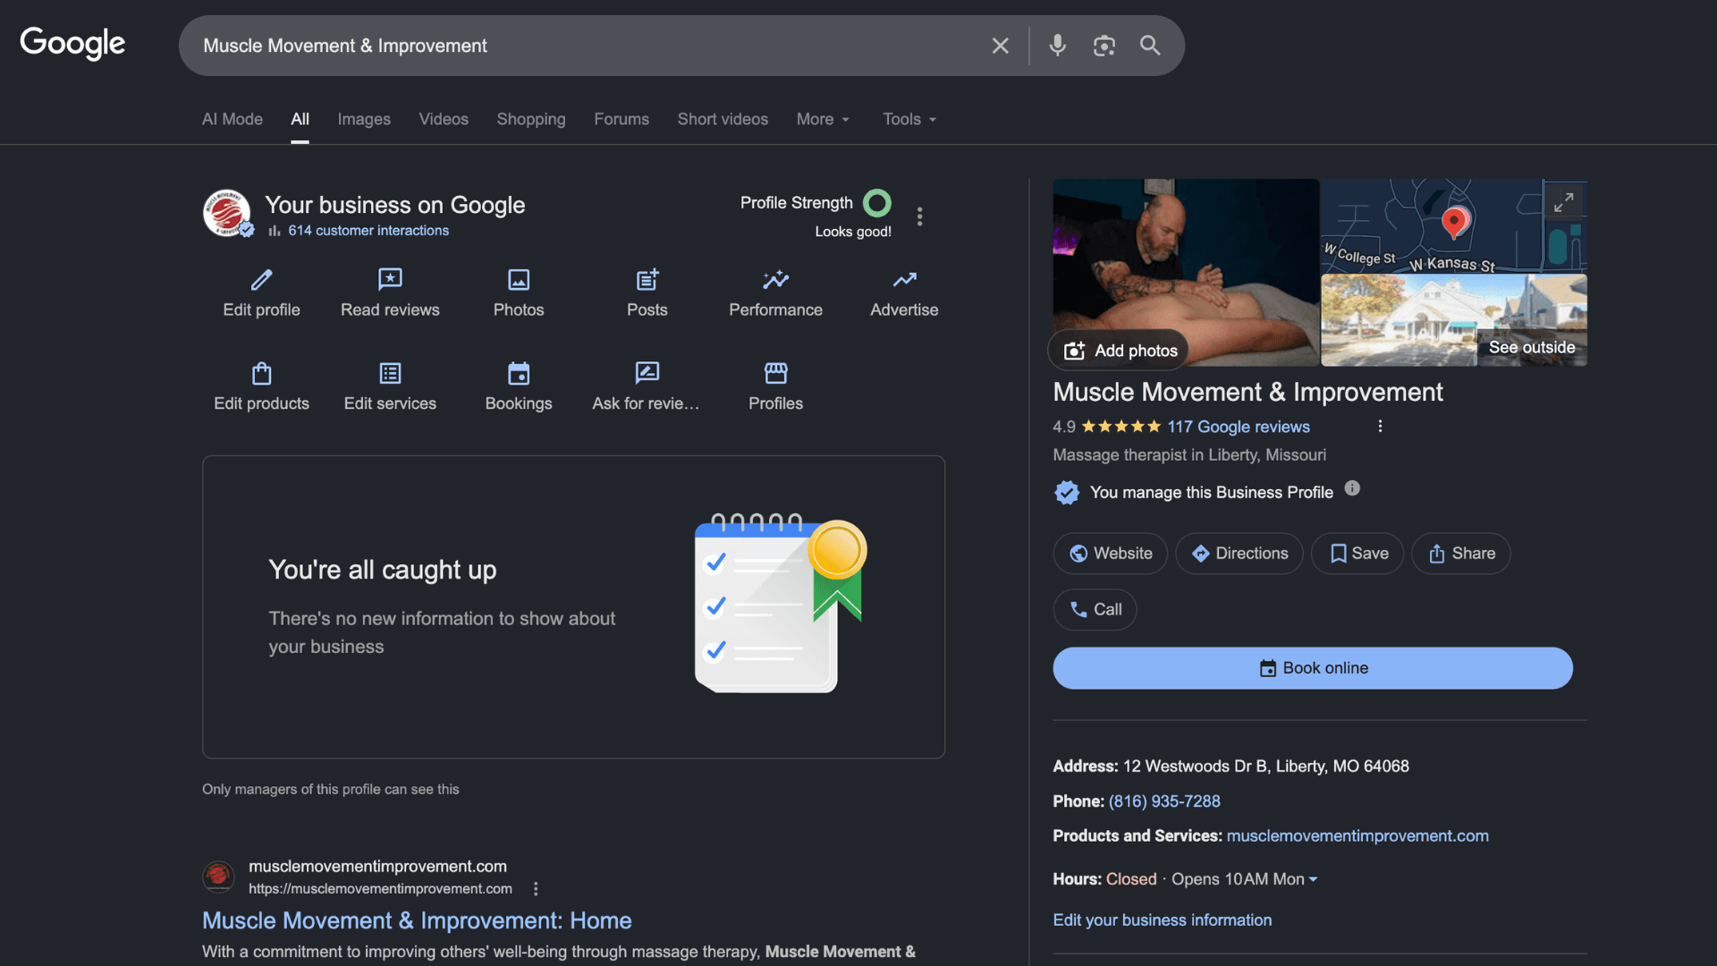Expand the More search filter dropdown
This screenshot has width=1717, height=966.
click(x=823, y=119)
